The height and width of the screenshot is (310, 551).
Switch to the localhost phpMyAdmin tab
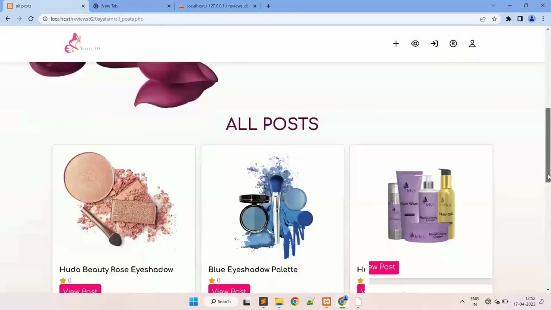point(217,6)
